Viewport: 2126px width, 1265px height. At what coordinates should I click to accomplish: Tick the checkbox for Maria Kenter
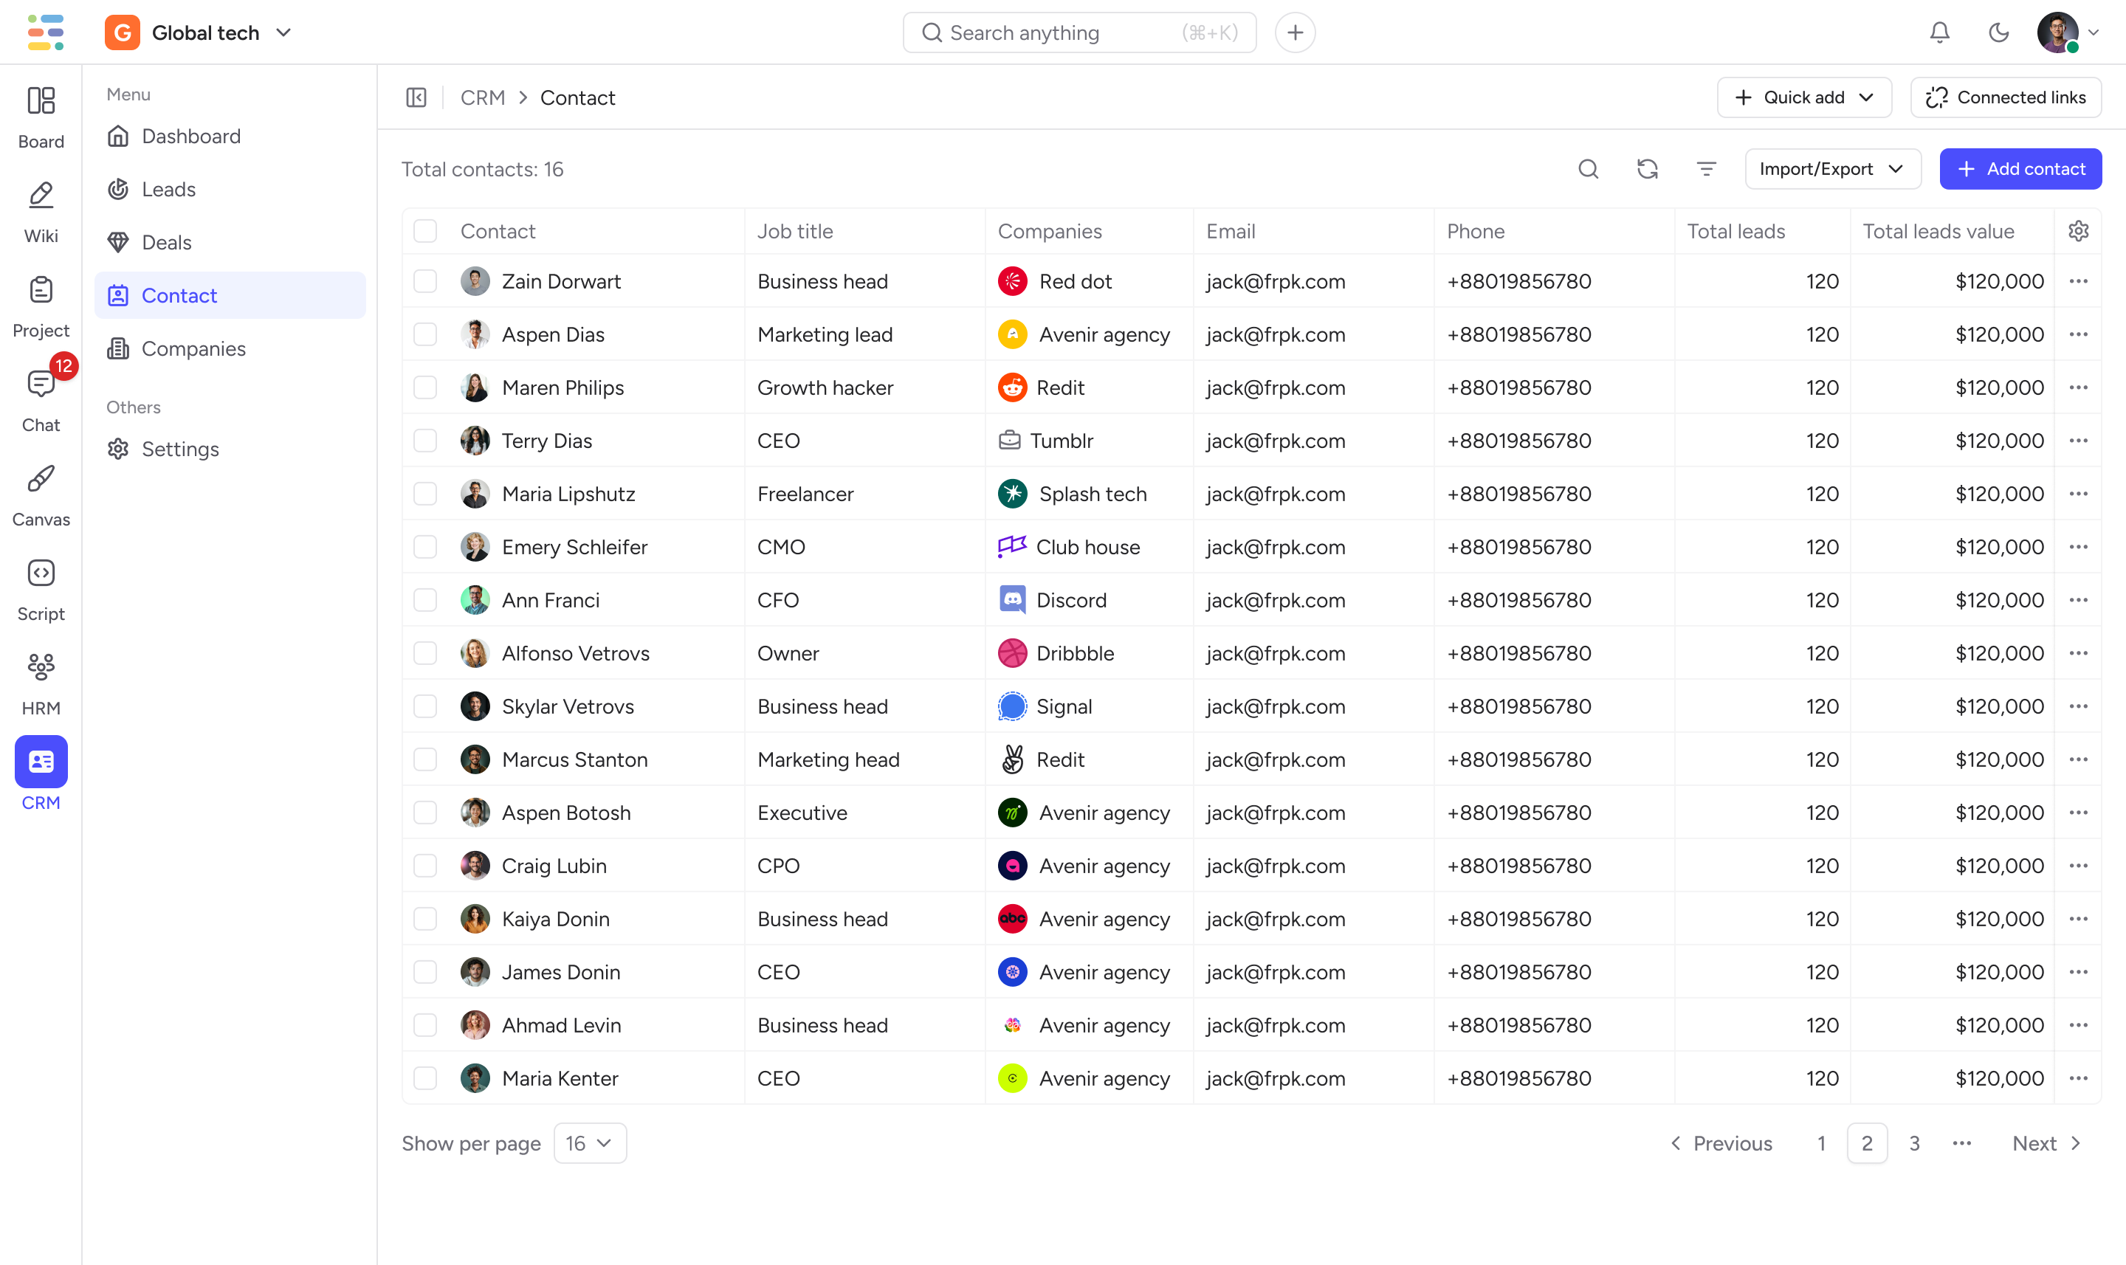point(424,1078)
